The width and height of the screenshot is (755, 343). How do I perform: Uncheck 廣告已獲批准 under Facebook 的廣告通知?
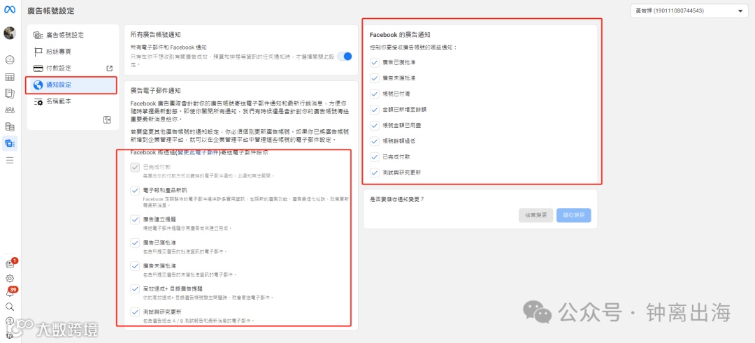(x=374, y=62)
